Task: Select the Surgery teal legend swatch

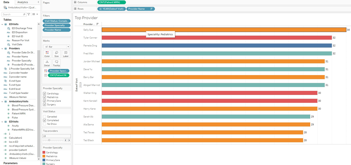Action: tap(44, 164)
